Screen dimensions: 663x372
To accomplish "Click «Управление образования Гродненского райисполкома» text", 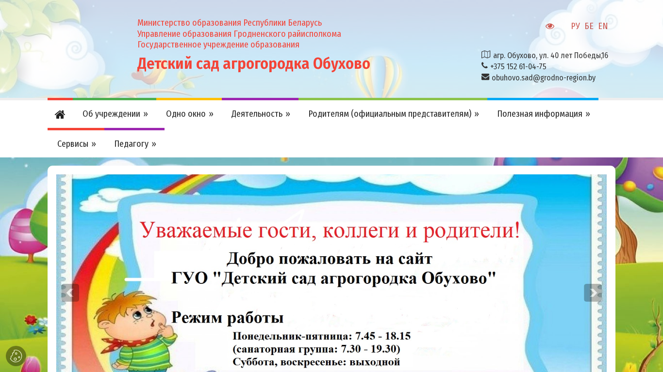I will pos(239,34).
